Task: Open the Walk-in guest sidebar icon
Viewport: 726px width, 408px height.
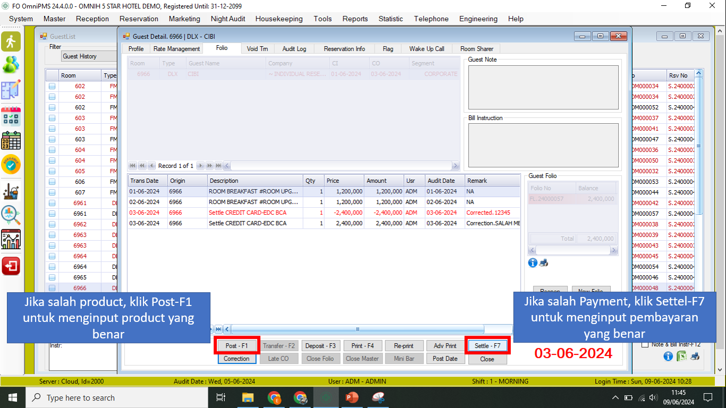Action: point(11,41)
